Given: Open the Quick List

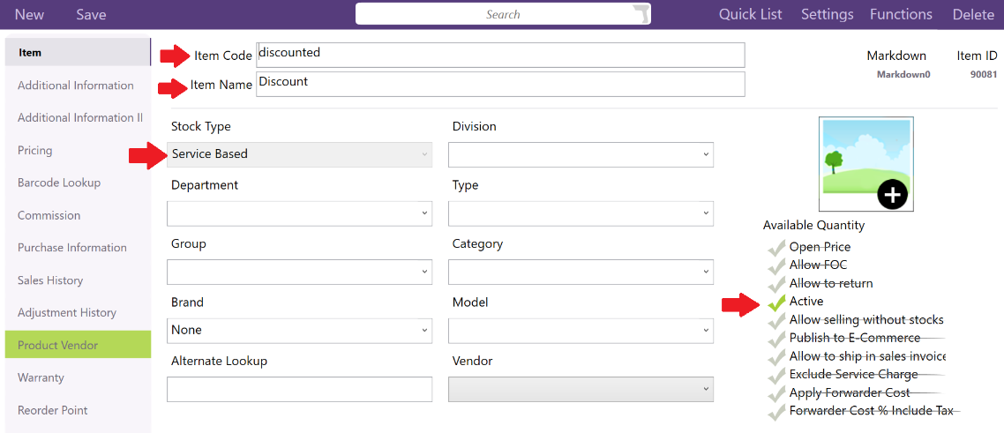Looking at the screenshot, I should tap(750, 14).
